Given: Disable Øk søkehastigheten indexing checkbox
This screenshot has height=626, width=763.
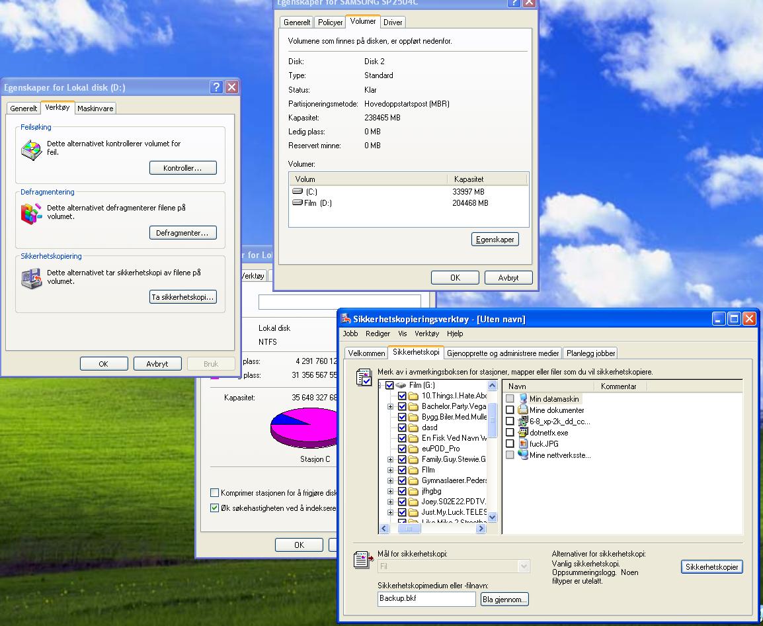Looking at the screenshot, I should [x=214, y=508].
